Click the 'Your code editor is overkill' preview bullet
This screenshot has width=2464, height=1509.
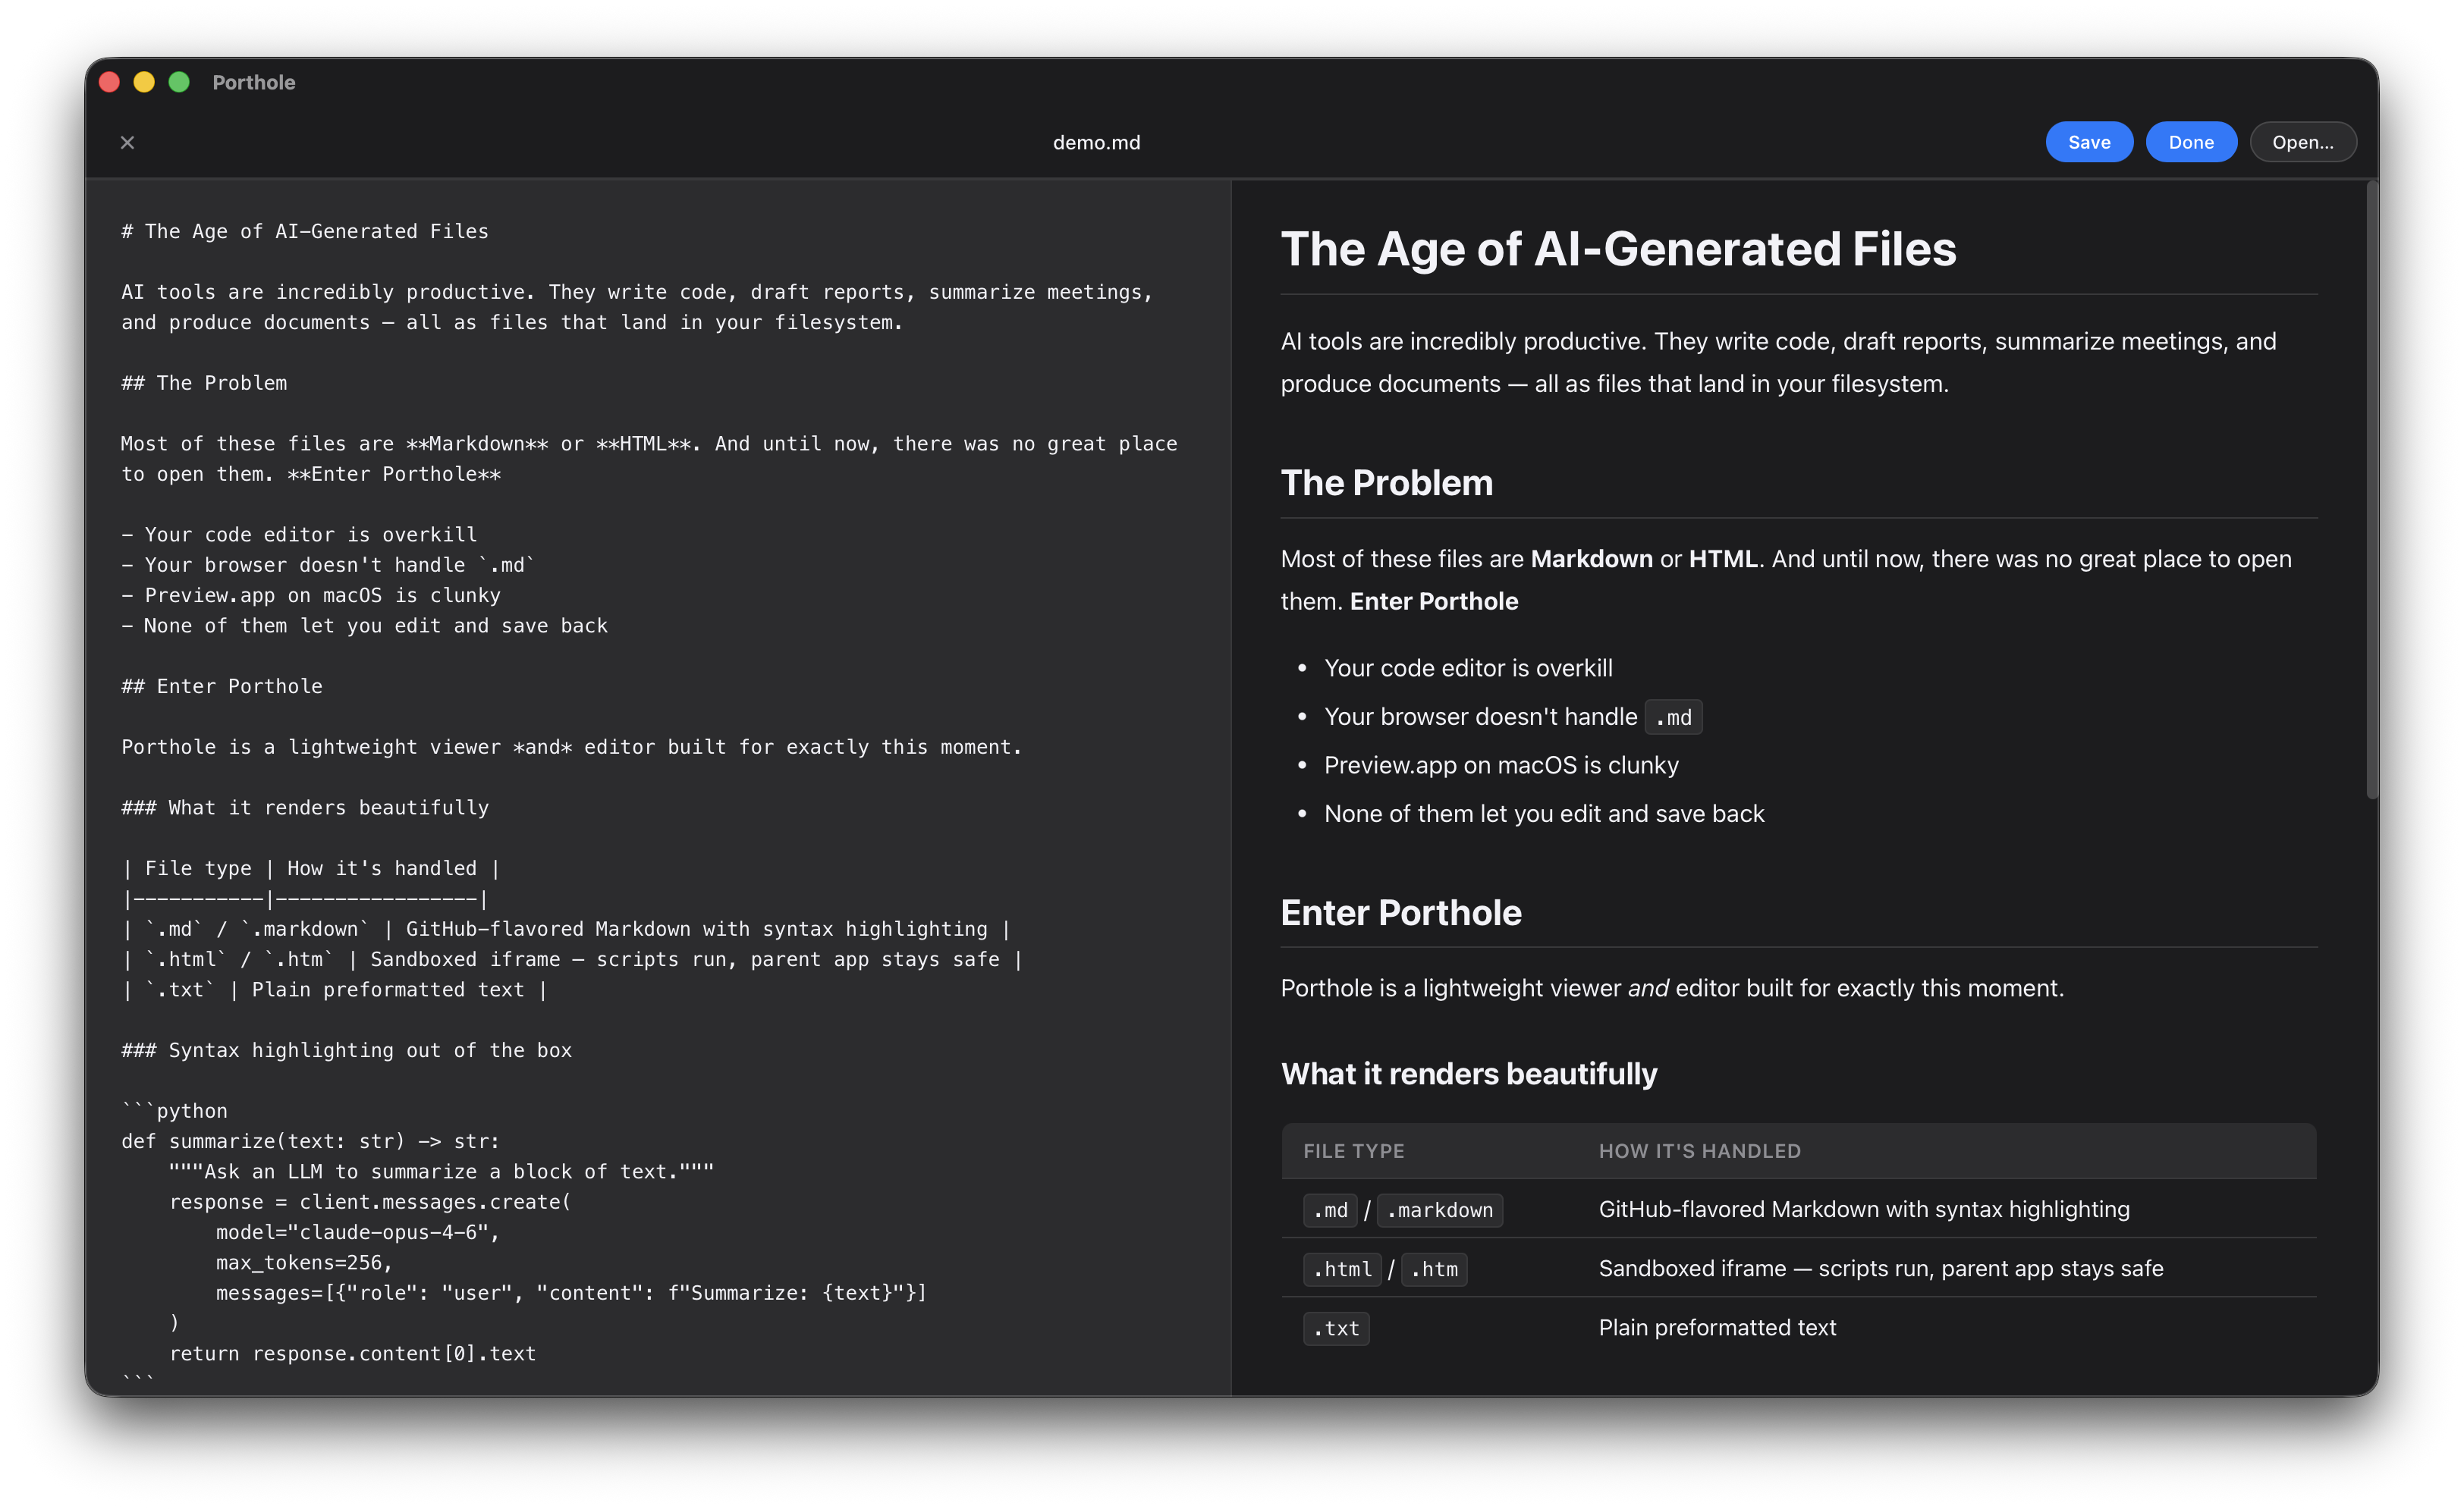click(1467, 667)
